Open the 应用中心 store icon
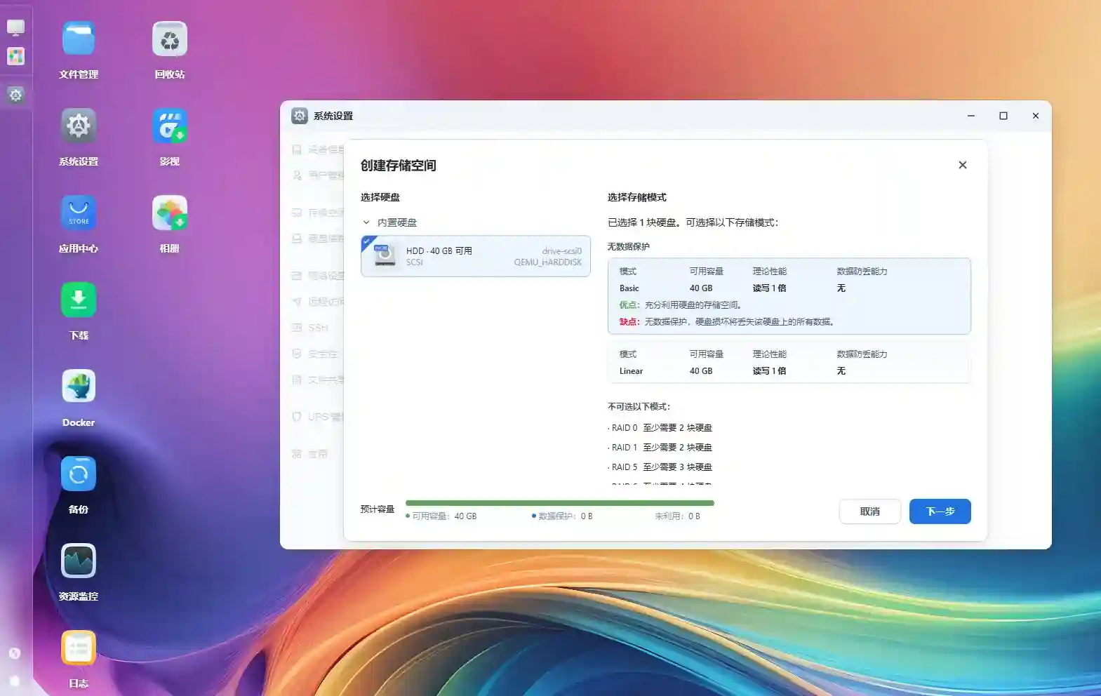 (78, 213)
